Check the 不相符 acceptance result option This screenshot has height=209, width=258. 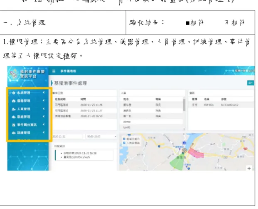pyautogui.click(x=235, y=23)
